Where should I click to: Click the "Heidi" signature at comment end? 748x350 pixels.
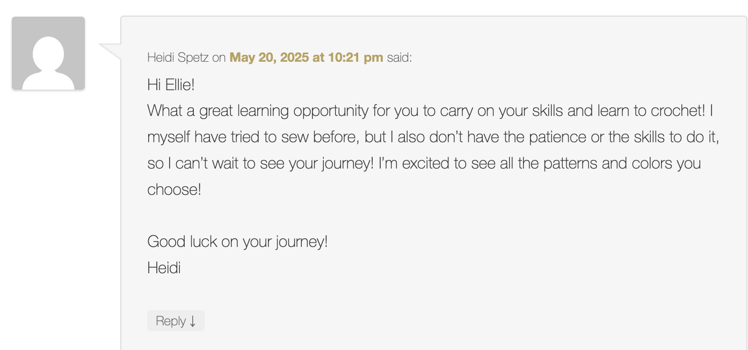164,268
